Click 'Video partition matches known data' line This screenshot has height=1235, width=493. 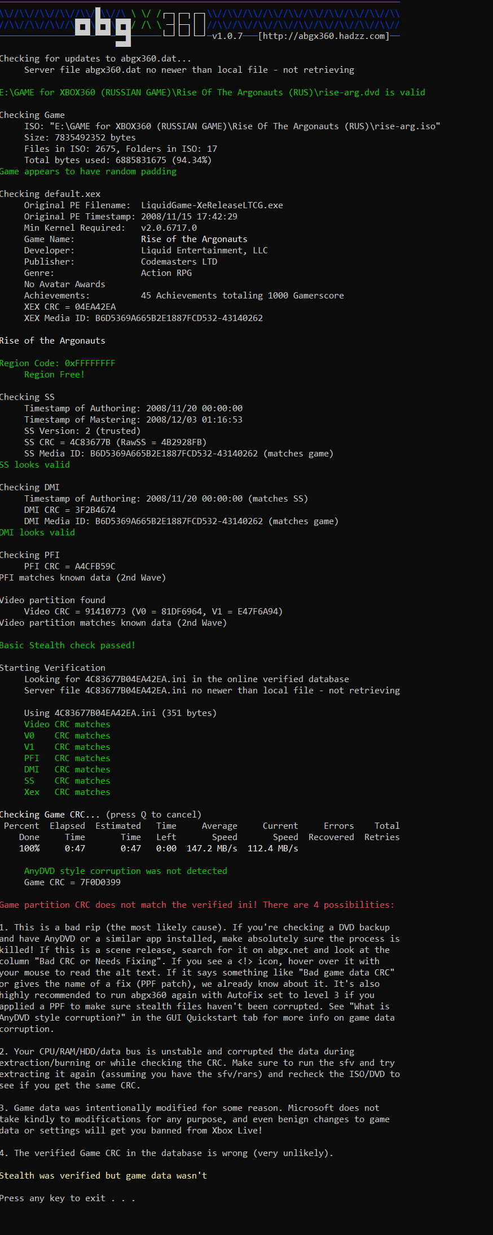point(113,623)
